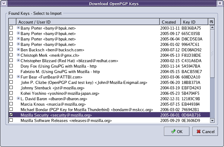The height and width of the screenshot is (147, 224).
Task: Check the box for Michael Bondar key
Action: (x=11, y=109)
